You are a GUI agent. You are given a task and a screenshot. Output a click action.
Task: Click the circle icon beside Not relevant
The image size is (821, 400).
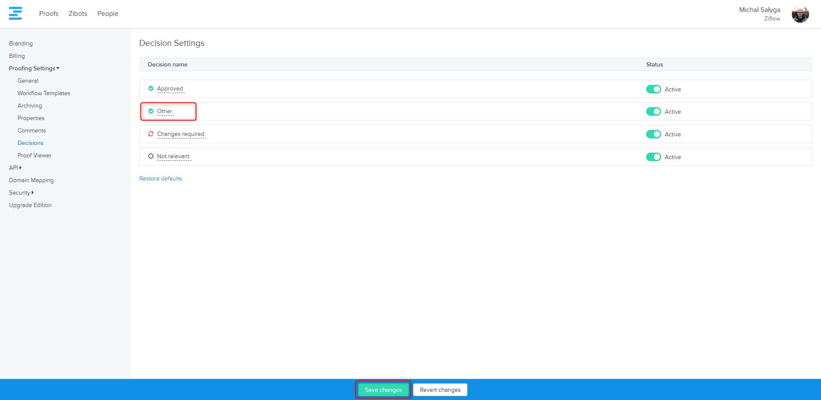click(151, 156)
